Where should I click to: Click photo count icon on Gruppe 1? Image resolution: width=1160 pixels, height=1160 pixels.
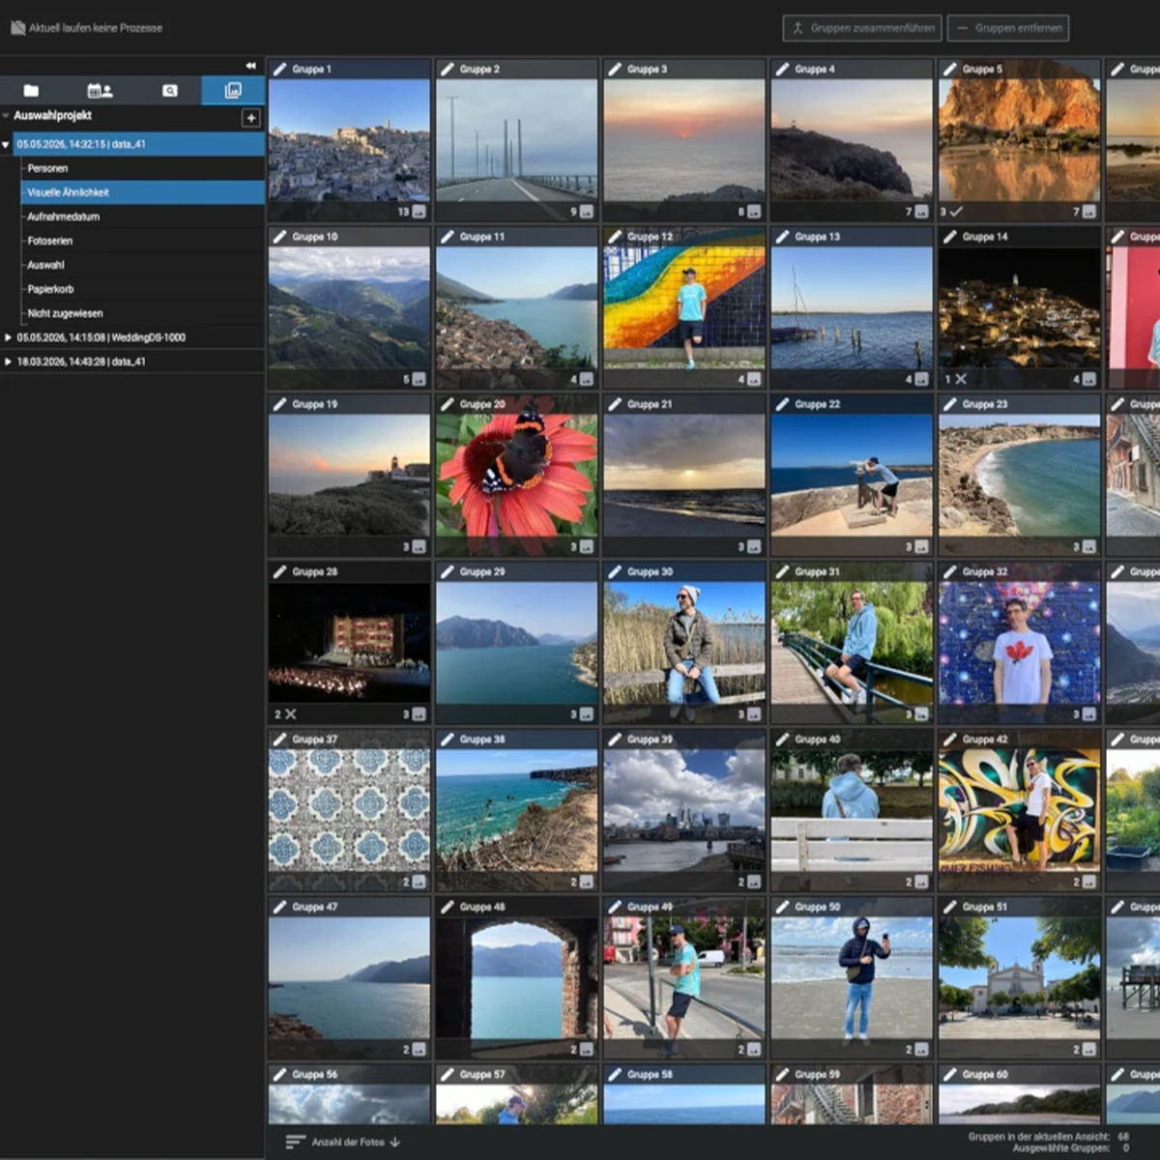(419, 212)
